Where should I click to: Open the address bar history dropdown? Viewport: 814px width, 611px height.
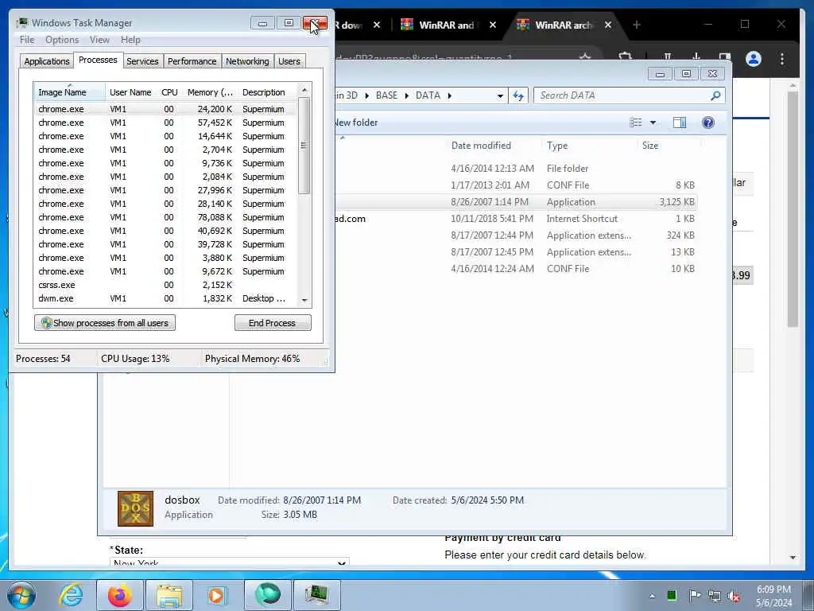coord(500,96)
